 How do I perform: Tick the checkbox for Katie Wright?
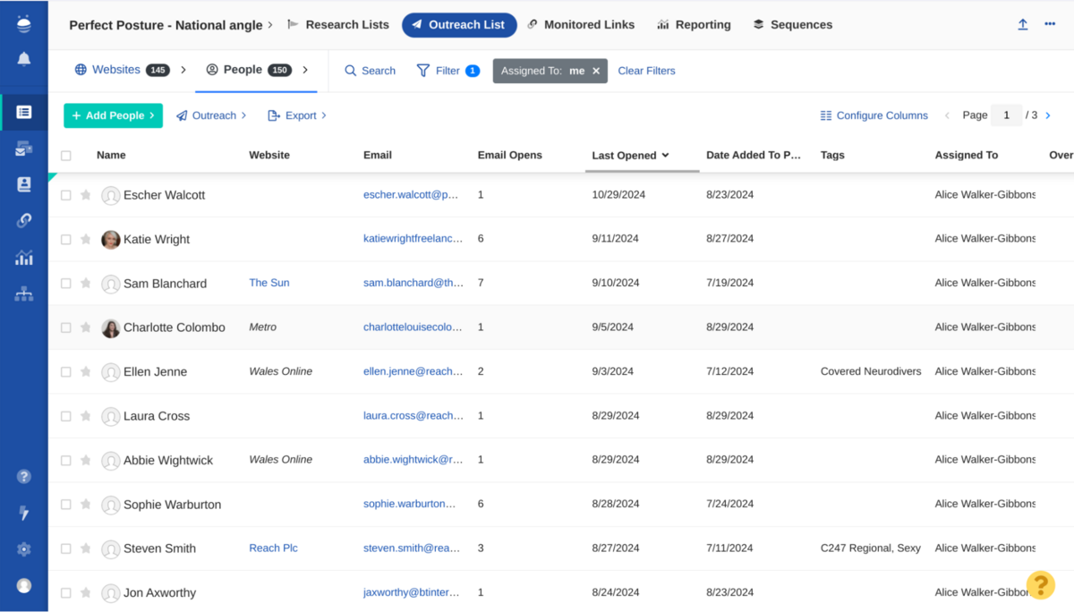pyautogui.click(x=66, y=240)
